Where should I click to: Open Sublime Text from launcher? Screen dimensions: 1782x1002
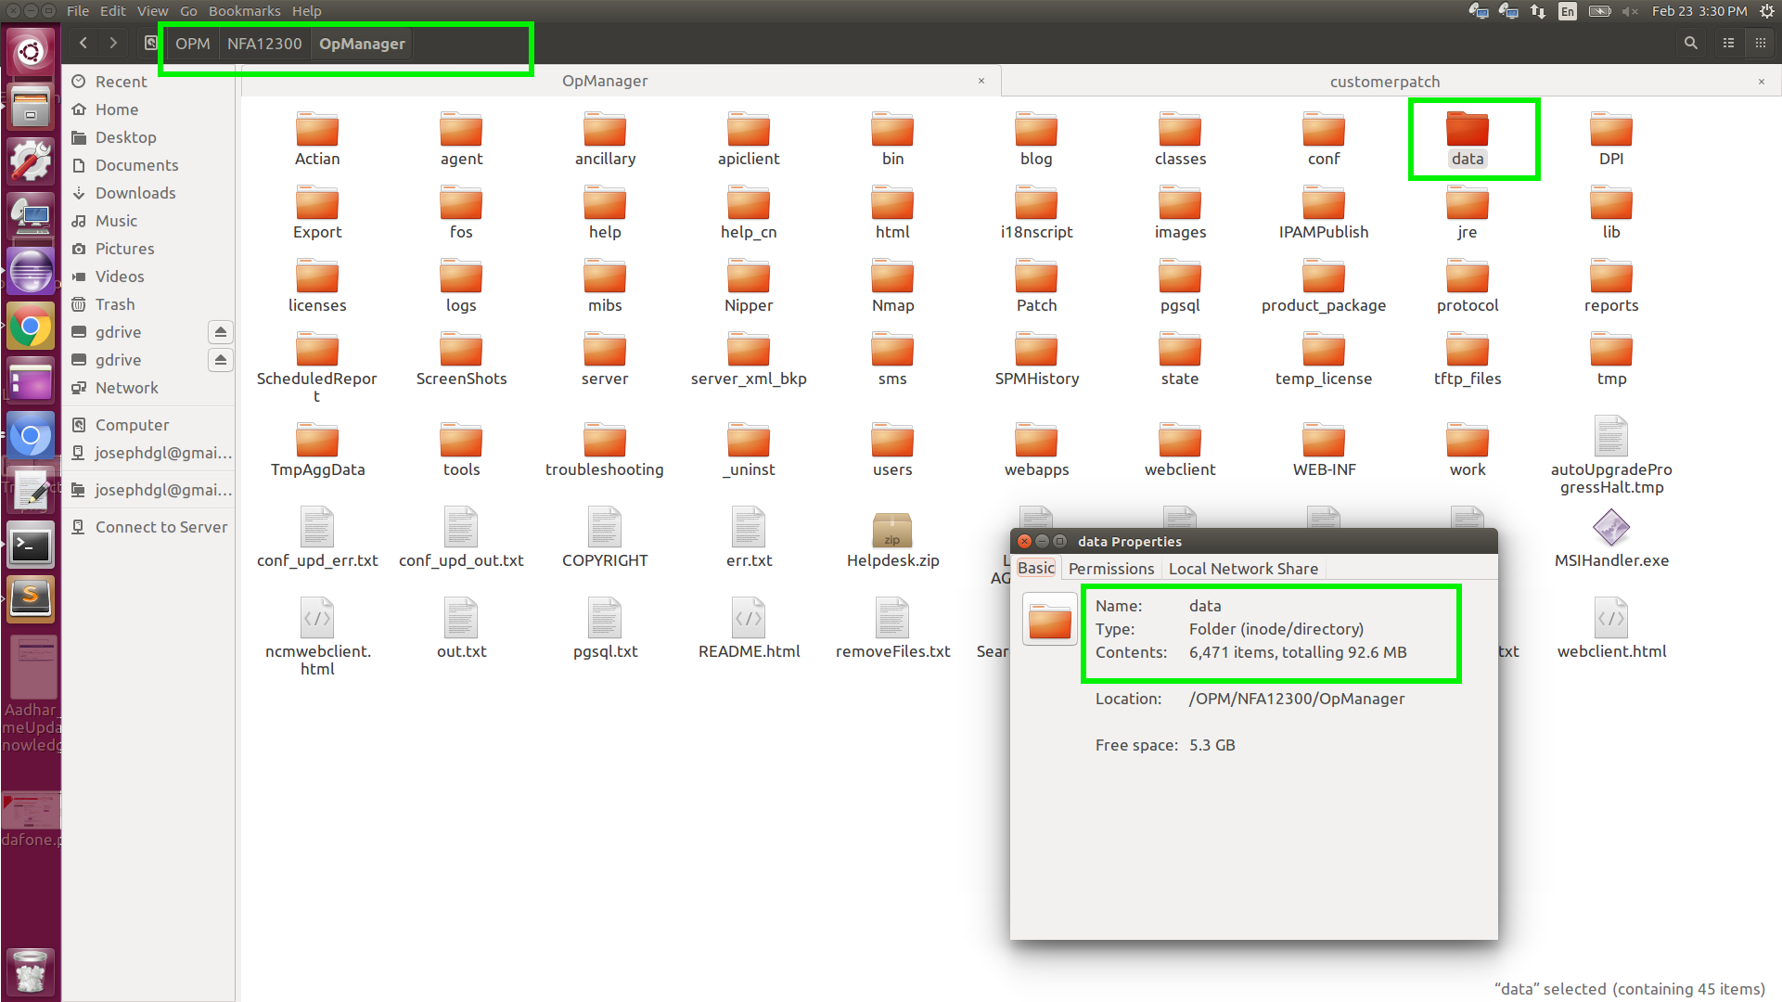(x=31, y=598)
